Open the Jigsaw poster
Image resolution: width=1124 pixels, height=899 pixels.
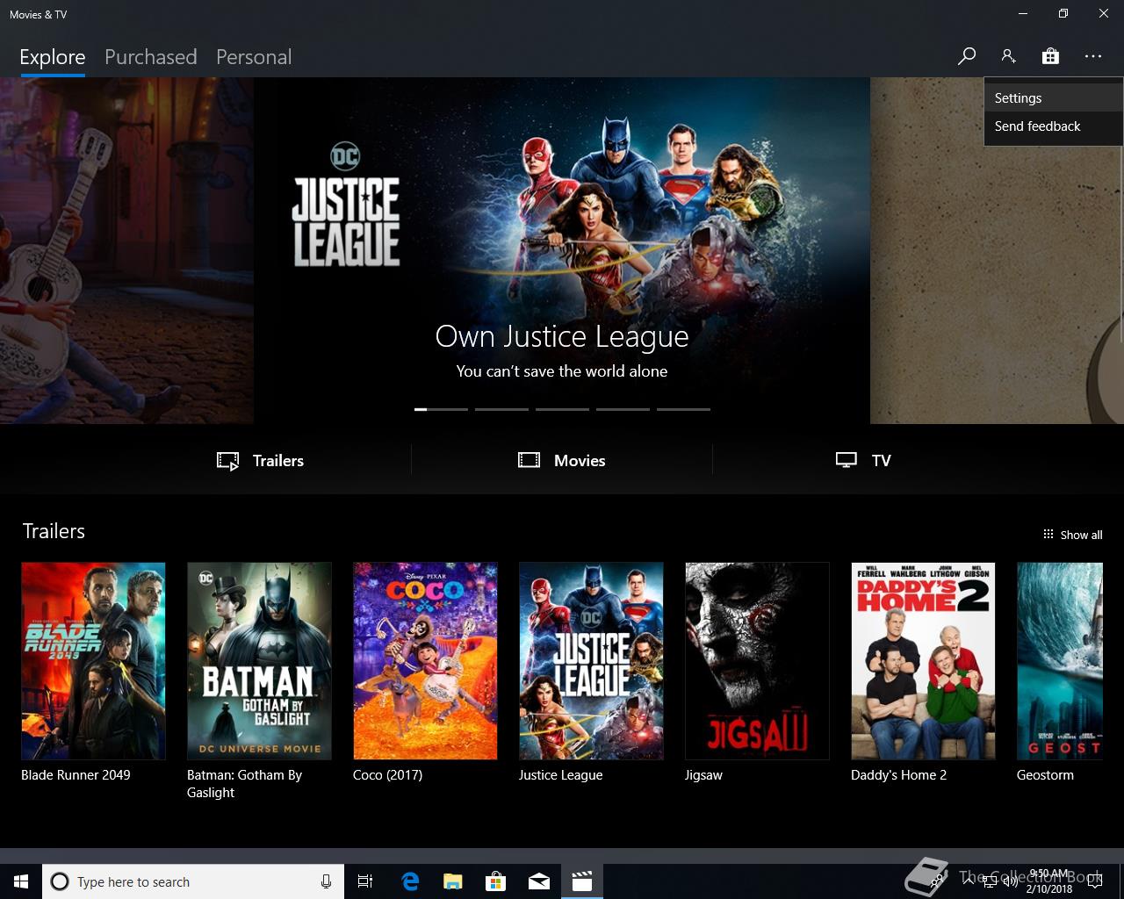(757, 661)
